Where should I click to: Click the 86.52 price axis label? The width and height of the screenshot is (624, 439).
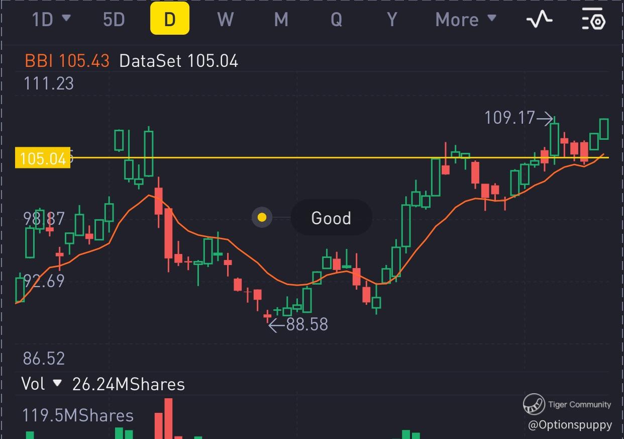(x=44, y=359)
